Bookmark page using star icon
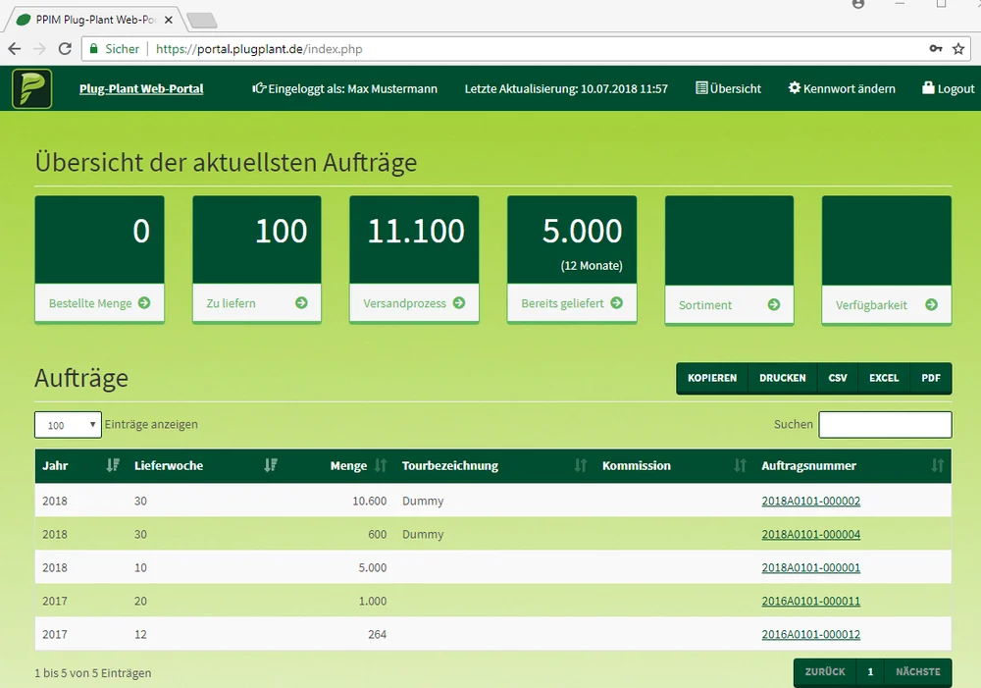 (957, 49)
